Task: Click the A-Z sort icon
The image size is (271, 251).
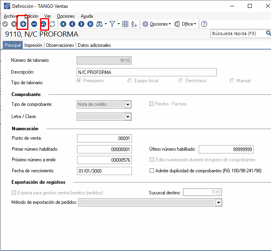Action: pos(134,24)
